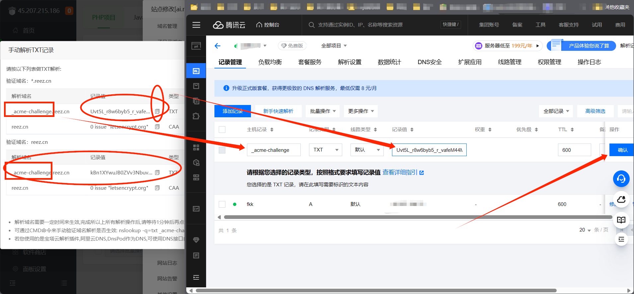Click the list menu floating icon
Screen dimensions: 634x294
(621, 239)
